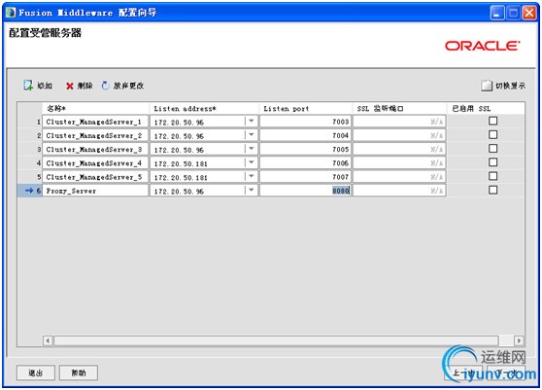Close the configuration wizard window
Viewport: 542px width, 390px height.
pos(528,14)
